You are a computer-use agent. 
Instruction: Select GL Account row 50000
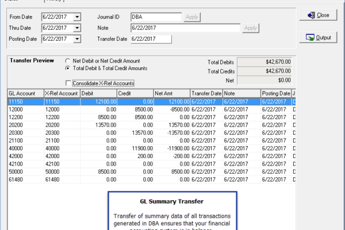[151, 172]
